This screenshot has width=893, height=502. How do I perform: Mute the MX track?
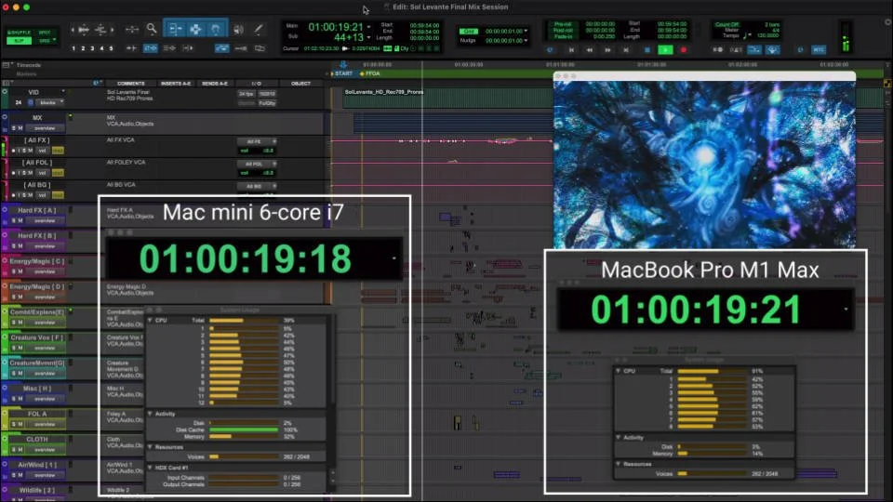click(x=20, y=128)
